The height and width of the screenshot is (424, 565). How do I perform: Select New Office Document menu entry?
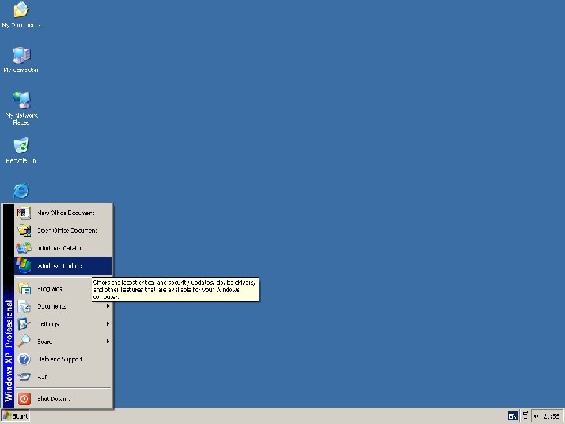(63, 213)
